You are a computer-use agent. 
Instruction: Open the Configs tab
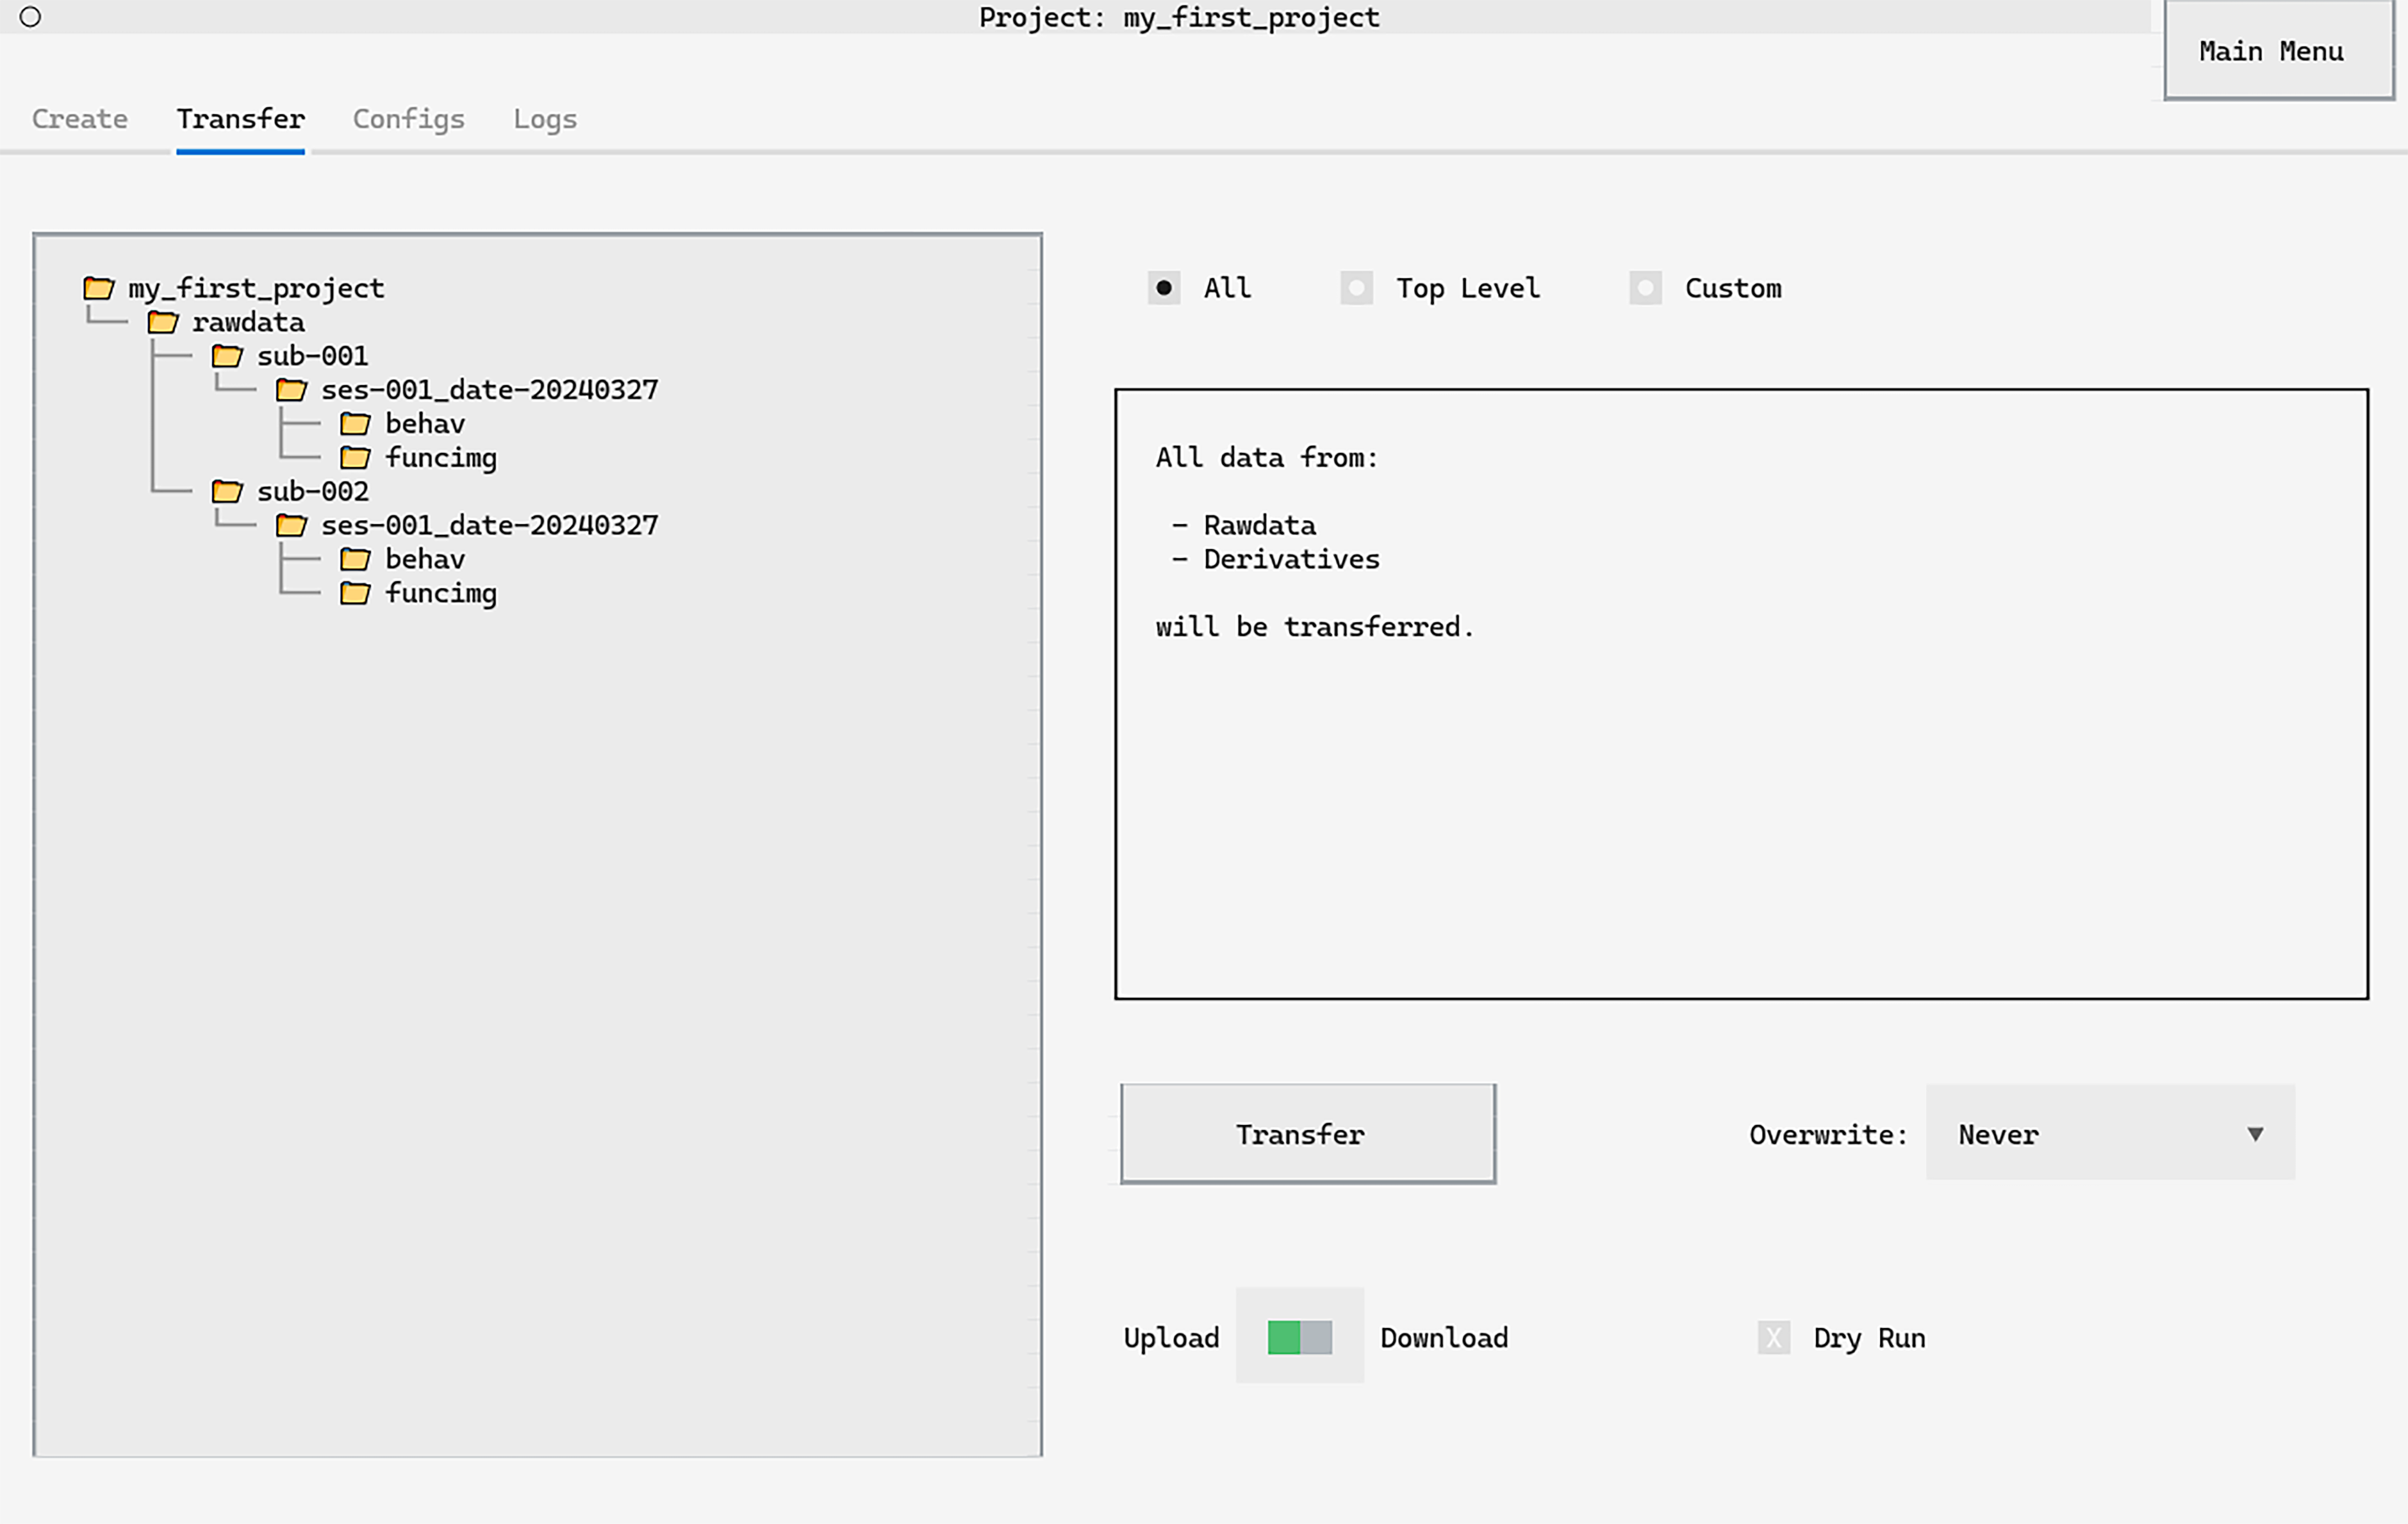click(408, 119)
